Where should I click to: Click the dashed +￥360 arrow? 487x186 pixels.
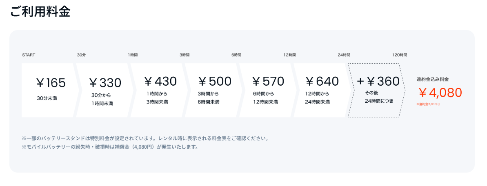click(376, 91)
